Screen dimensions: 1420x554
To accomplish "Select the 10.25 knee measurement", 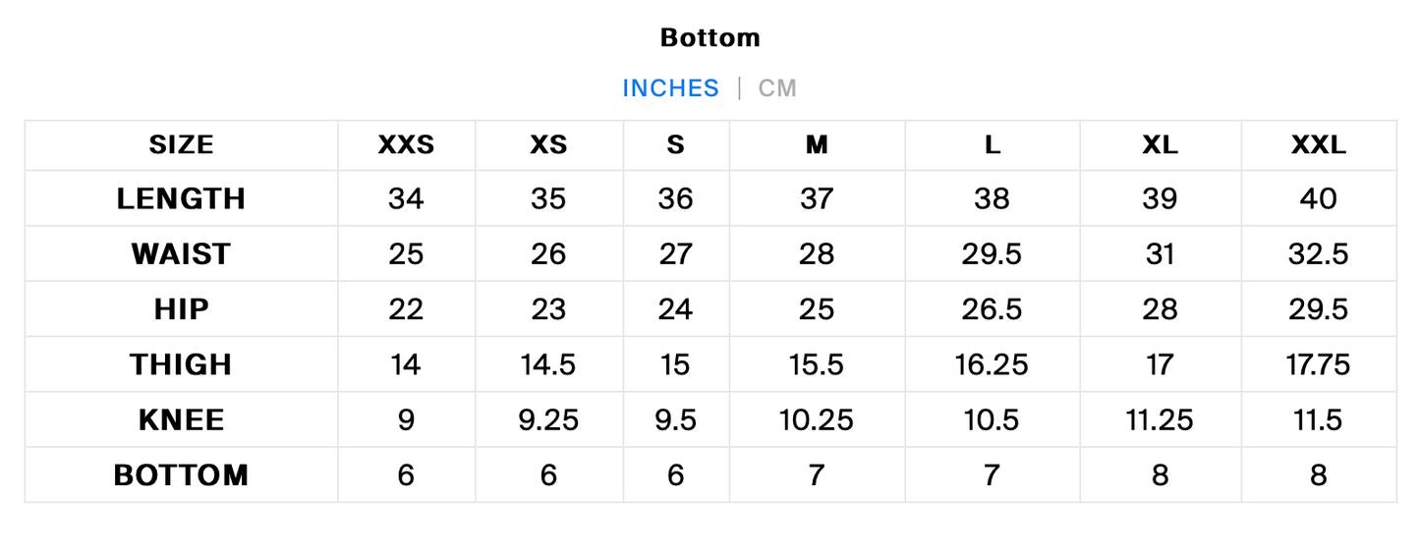I will click(817, 420).
